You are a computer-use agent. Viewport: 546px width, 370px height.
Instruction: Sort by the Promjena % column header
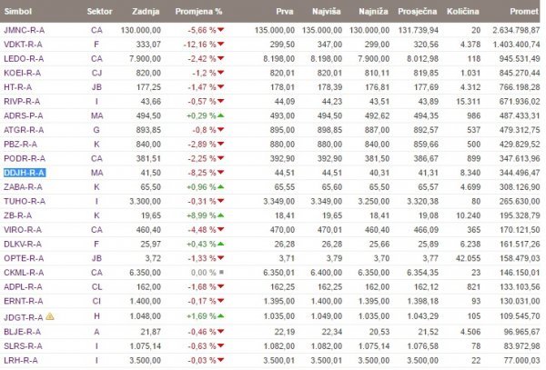(x=198, y=12)
